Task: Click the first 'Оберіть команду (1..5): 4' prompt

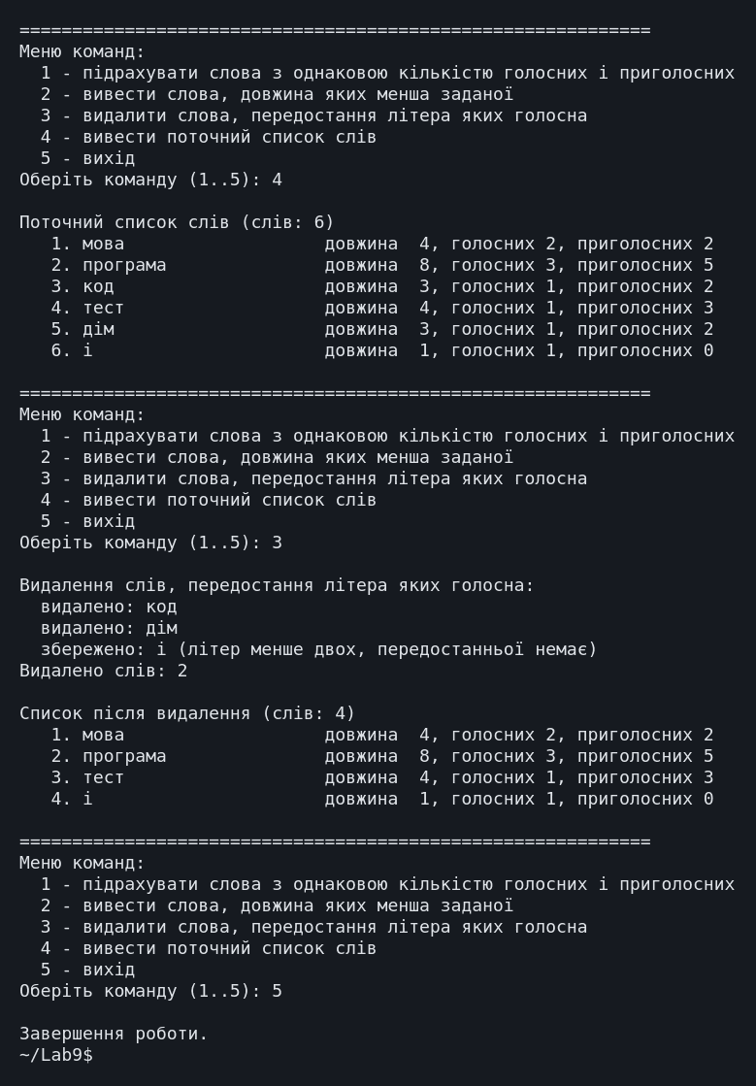Action: coord(151,180)
